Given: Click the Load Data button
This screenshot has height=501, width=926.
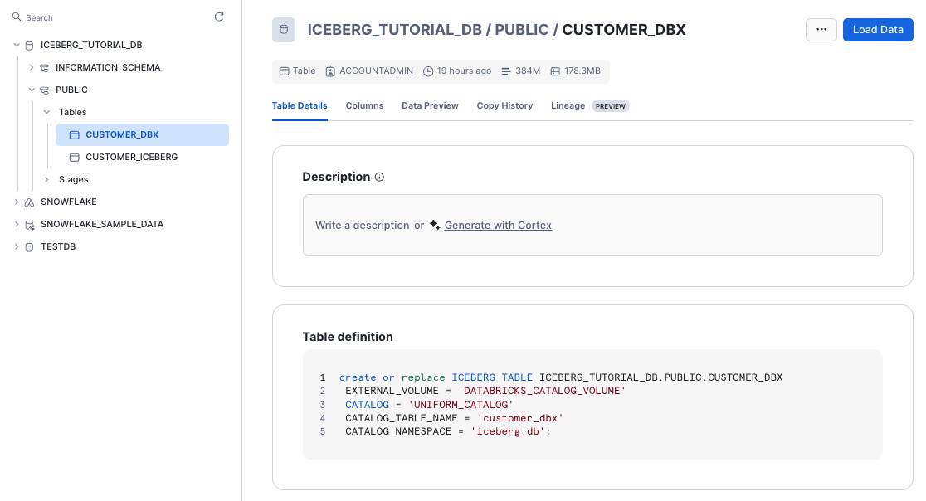Looking at the screenshot, I should click(878, 29).
